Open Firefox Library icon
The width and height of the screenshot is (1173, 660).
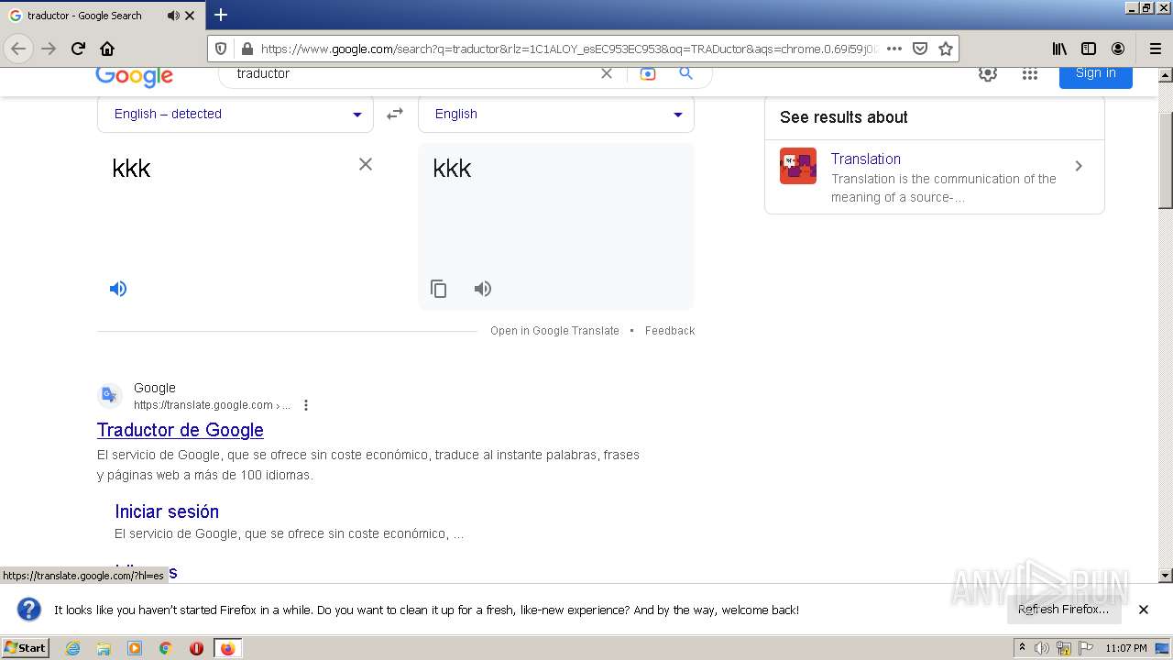coord(1059,49)
